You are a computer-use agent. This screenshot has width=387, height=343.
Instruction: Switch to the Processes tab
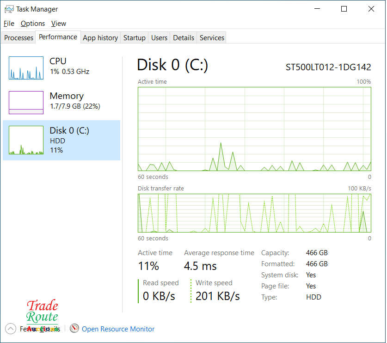(x=19, y=38)
